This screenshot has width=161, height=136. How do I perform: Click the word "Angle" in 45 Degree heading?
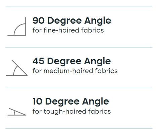(x=97, y=61)
